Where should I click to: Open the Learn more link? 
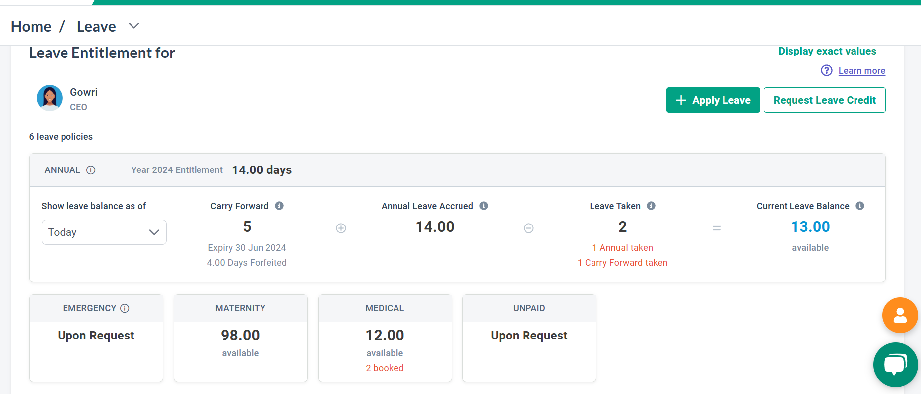pyautogui.click(x=861, y=71)
